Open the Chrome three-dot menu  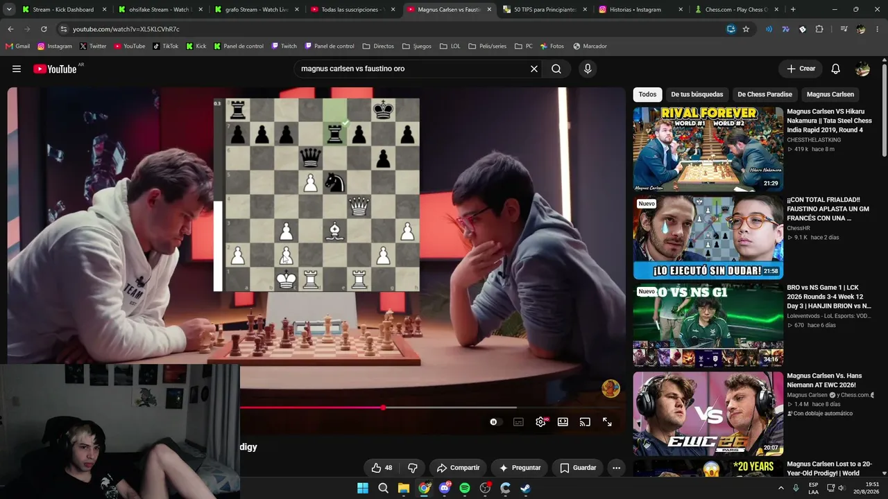(x=878, y=29)
